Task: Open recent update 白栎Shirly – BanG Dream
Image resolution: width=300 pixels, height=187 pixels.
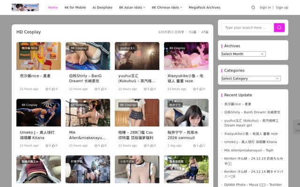Action: point(252,112)
